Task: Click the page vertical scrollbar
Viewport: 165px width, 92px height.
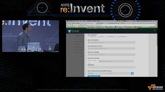Action: pyautogui.click(x=157, y=40)
